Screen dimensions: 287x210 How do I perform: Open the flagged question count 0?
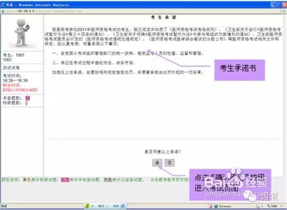pyautogui.click(x=27, y=103)
